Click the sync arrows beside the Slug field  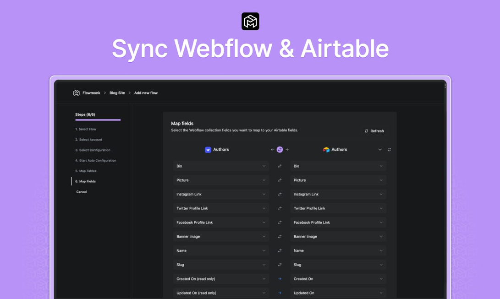pos(280,265)
